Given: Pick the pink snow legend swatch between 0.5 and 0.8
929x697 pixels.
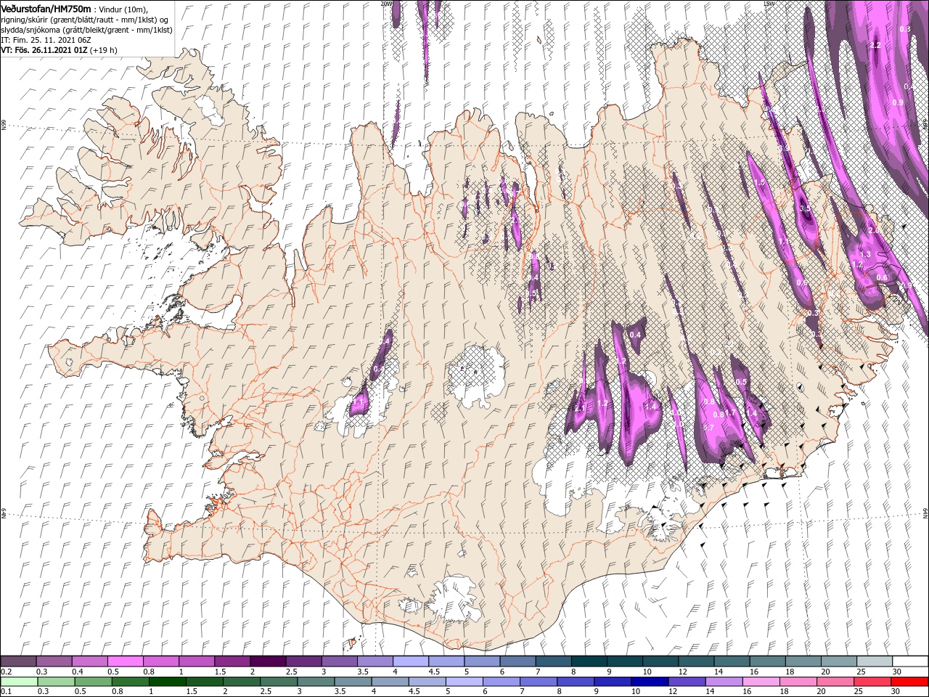Looking at the screenshot, I should (125, 661).
